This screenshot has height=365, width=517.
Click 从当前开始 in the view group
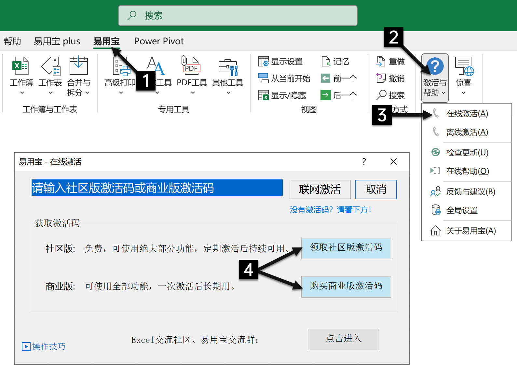[284, 78]
